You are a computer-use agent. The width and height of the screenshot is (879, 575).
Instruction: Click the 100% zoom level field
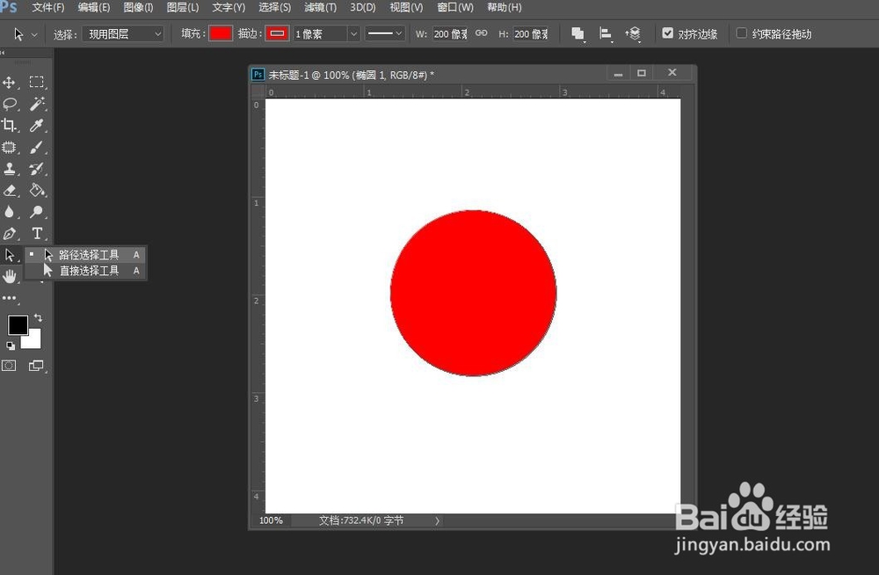point(271,520)
